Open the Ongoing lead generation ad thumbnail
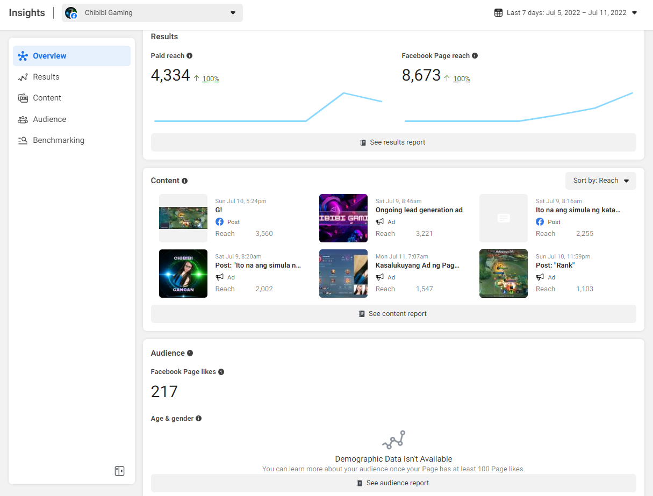Viewport: 653px width, 496px height. (x=343, y=218)
